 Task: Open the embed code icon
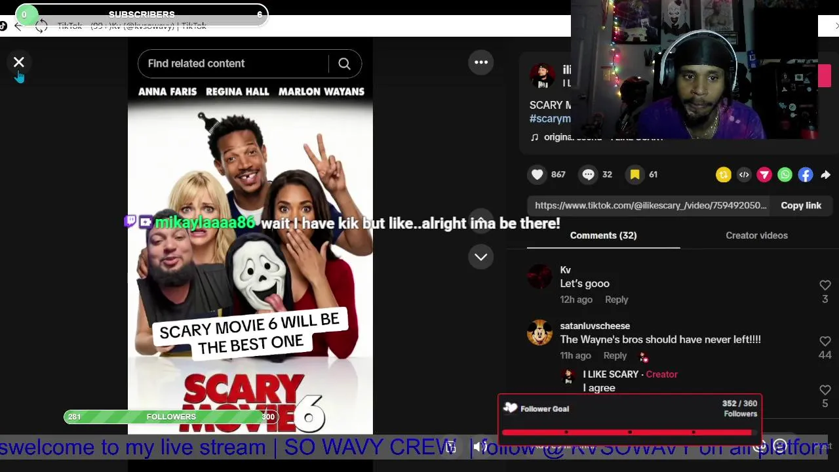pos(744,174)
